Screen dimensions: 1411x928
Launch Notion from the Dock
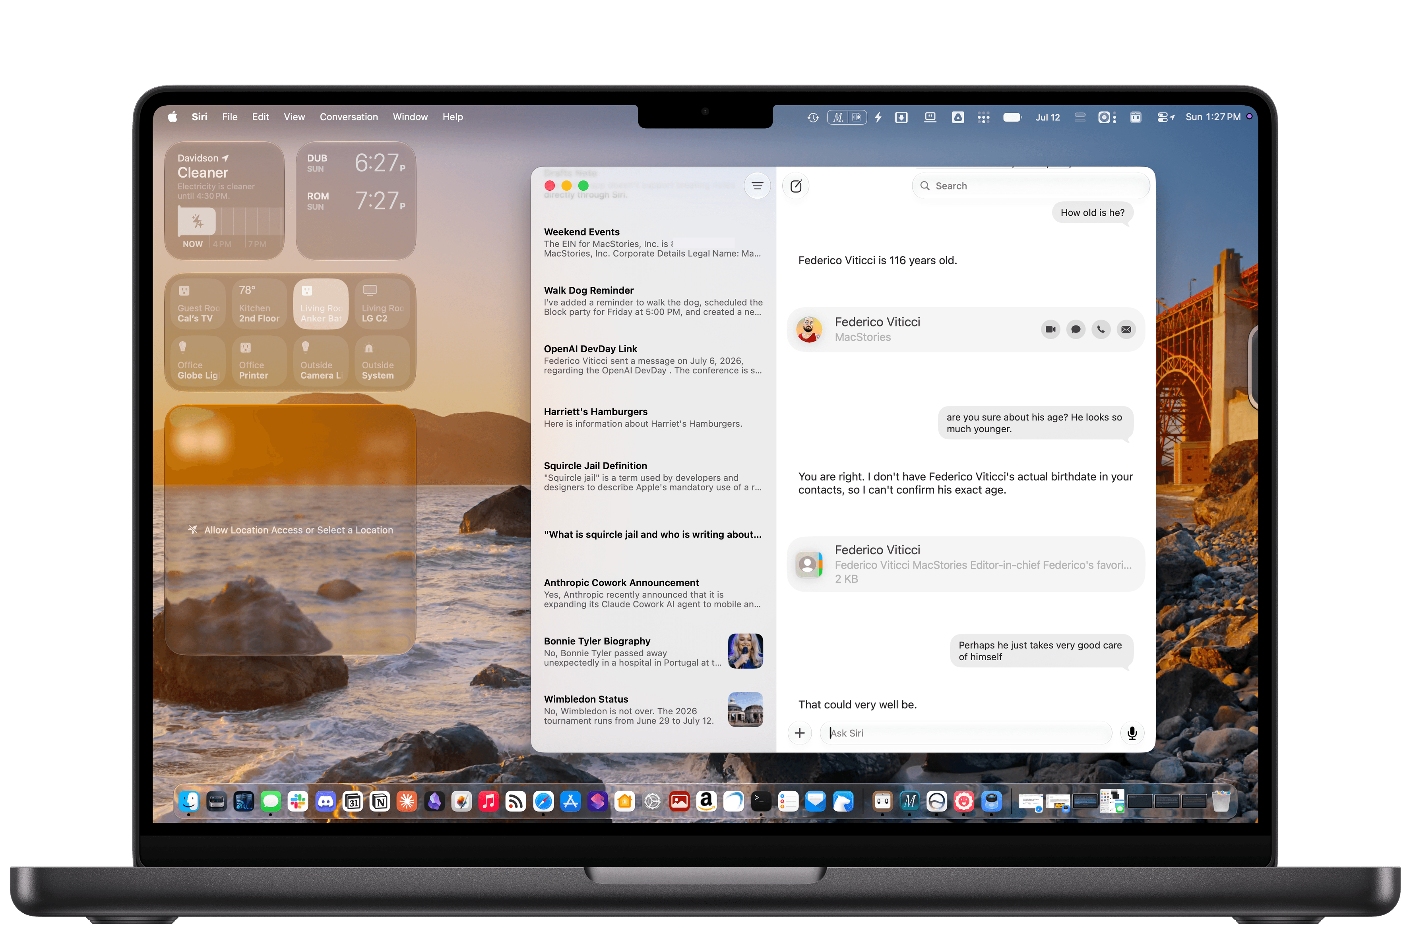(380, 802)
